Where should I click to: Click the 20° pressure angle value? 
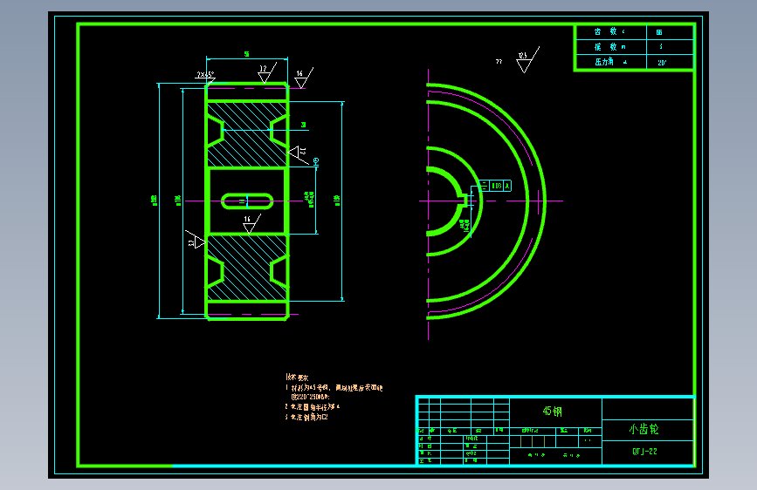pos(662,62)
